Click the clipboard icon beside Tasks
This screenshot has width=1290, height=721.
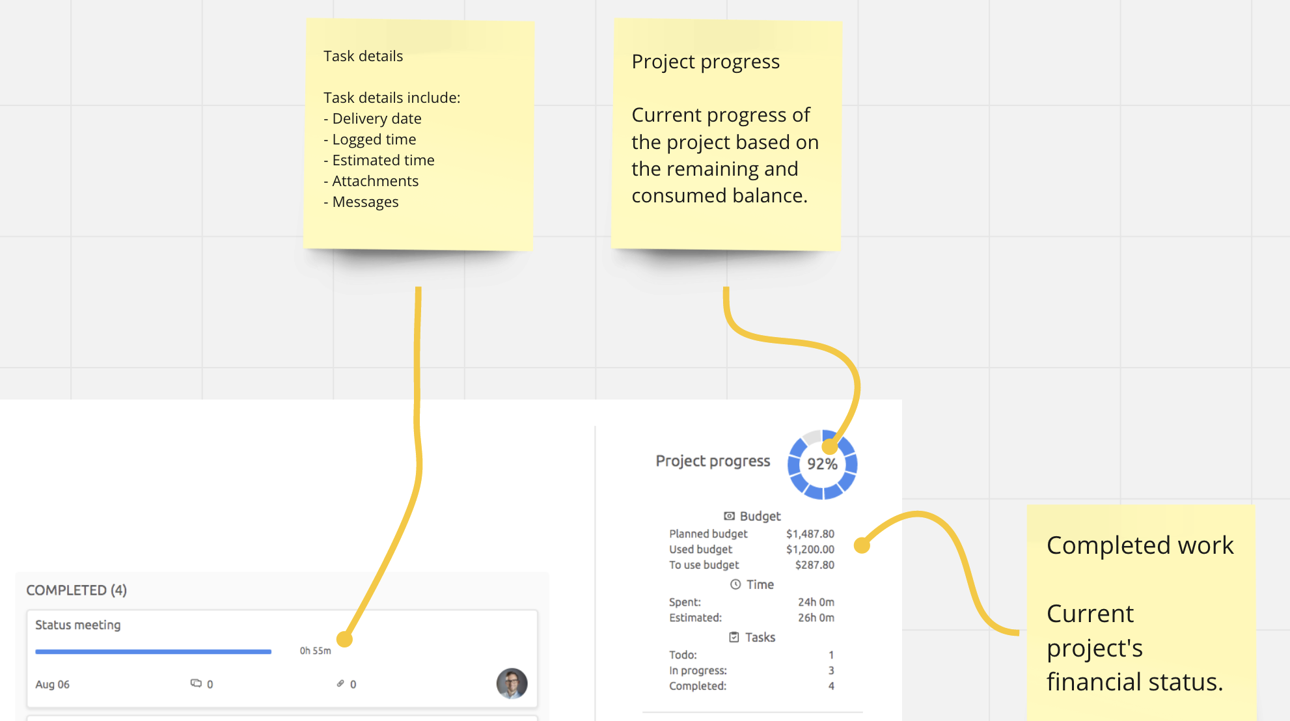pos(734,637)
